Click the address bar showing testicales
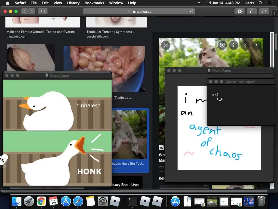 tap(139, 11)
